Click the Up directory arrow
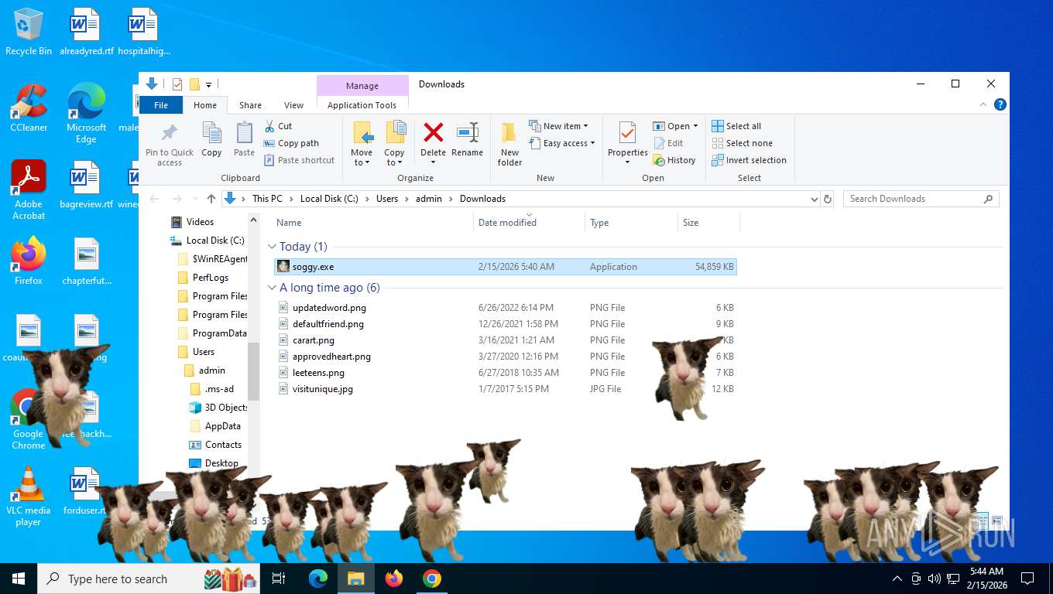This screenshot has height=594, width=1053. 211,199
